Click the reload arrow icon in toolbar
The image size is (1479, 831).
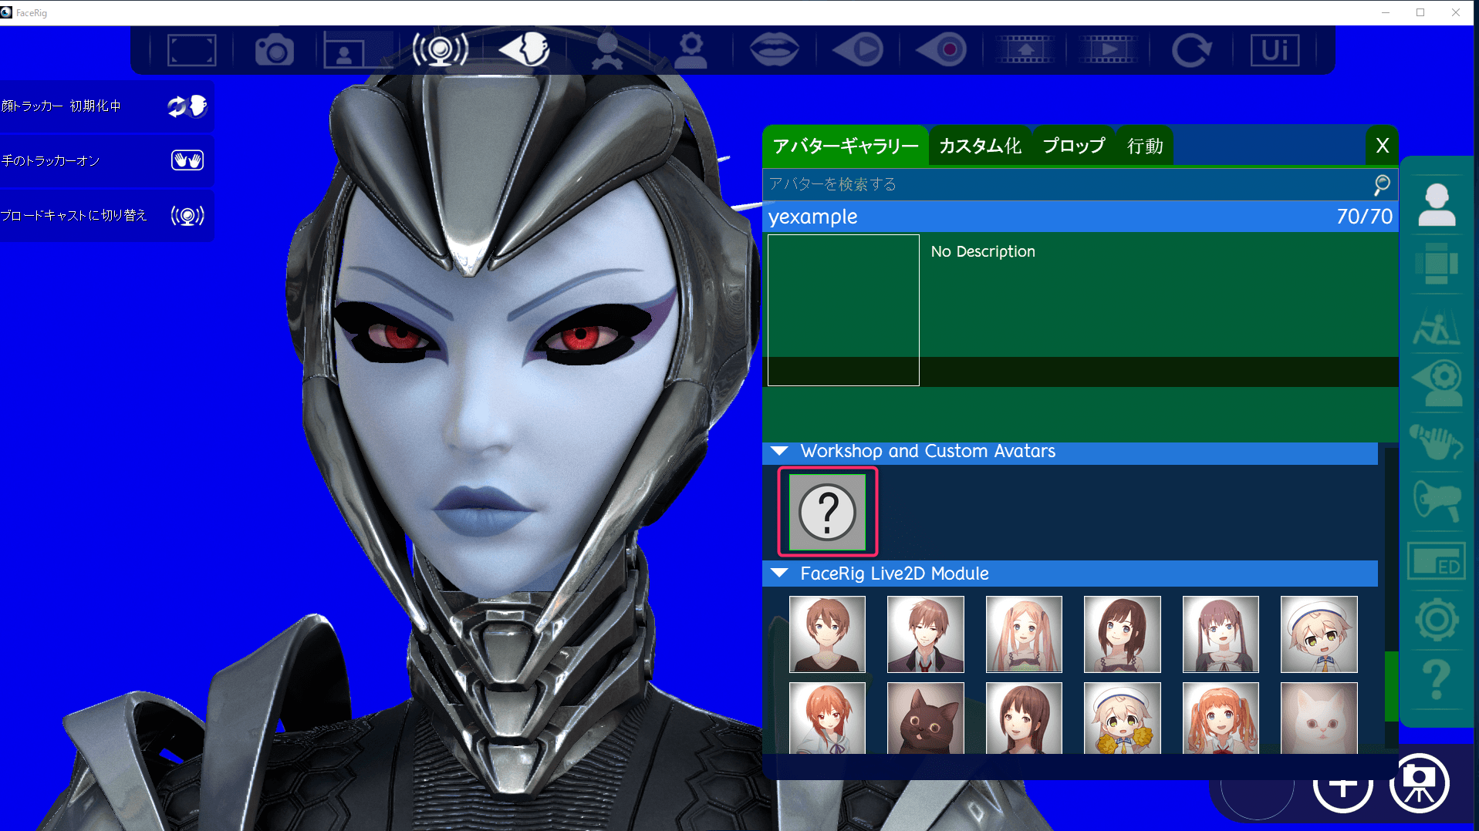(1190, 51)
